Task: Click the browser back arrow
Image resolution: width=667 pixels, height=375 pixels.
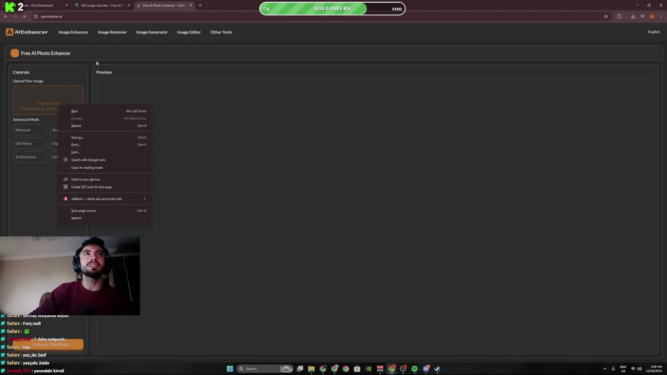Action: coord(6,16)
